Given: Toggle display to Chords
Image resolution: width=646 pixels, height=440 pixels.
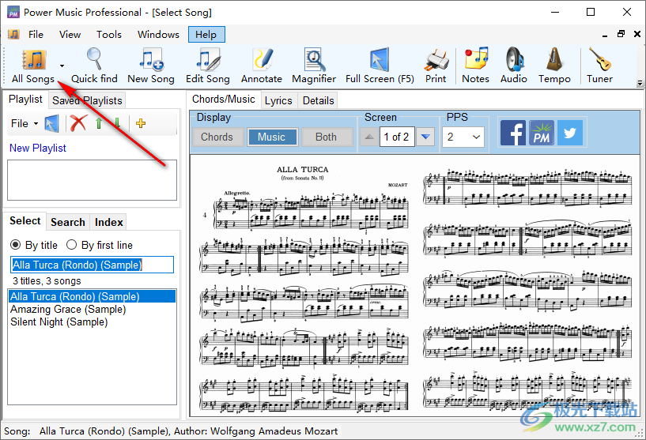Looking at the screenshot, I should coord(217,137).
